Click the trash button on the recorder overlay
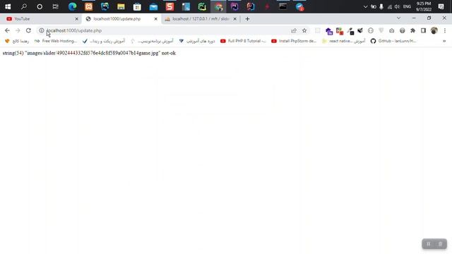Viewport: 452px width, 254px height. pos(440,244)
